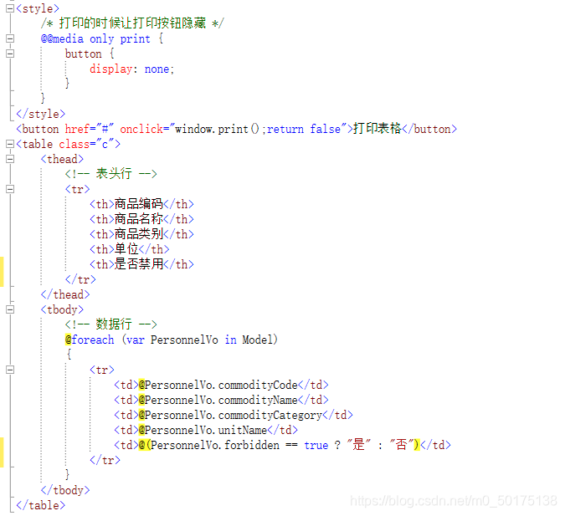
Task: Collapse the tbody element fold marker
Action: [10, 309]
